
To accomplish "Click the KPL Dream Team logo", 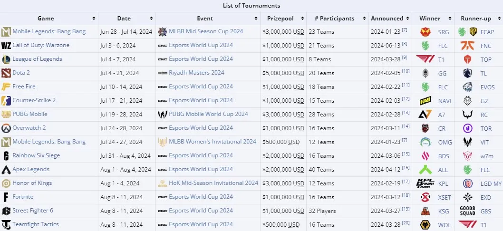I will (x=426, y=183).
